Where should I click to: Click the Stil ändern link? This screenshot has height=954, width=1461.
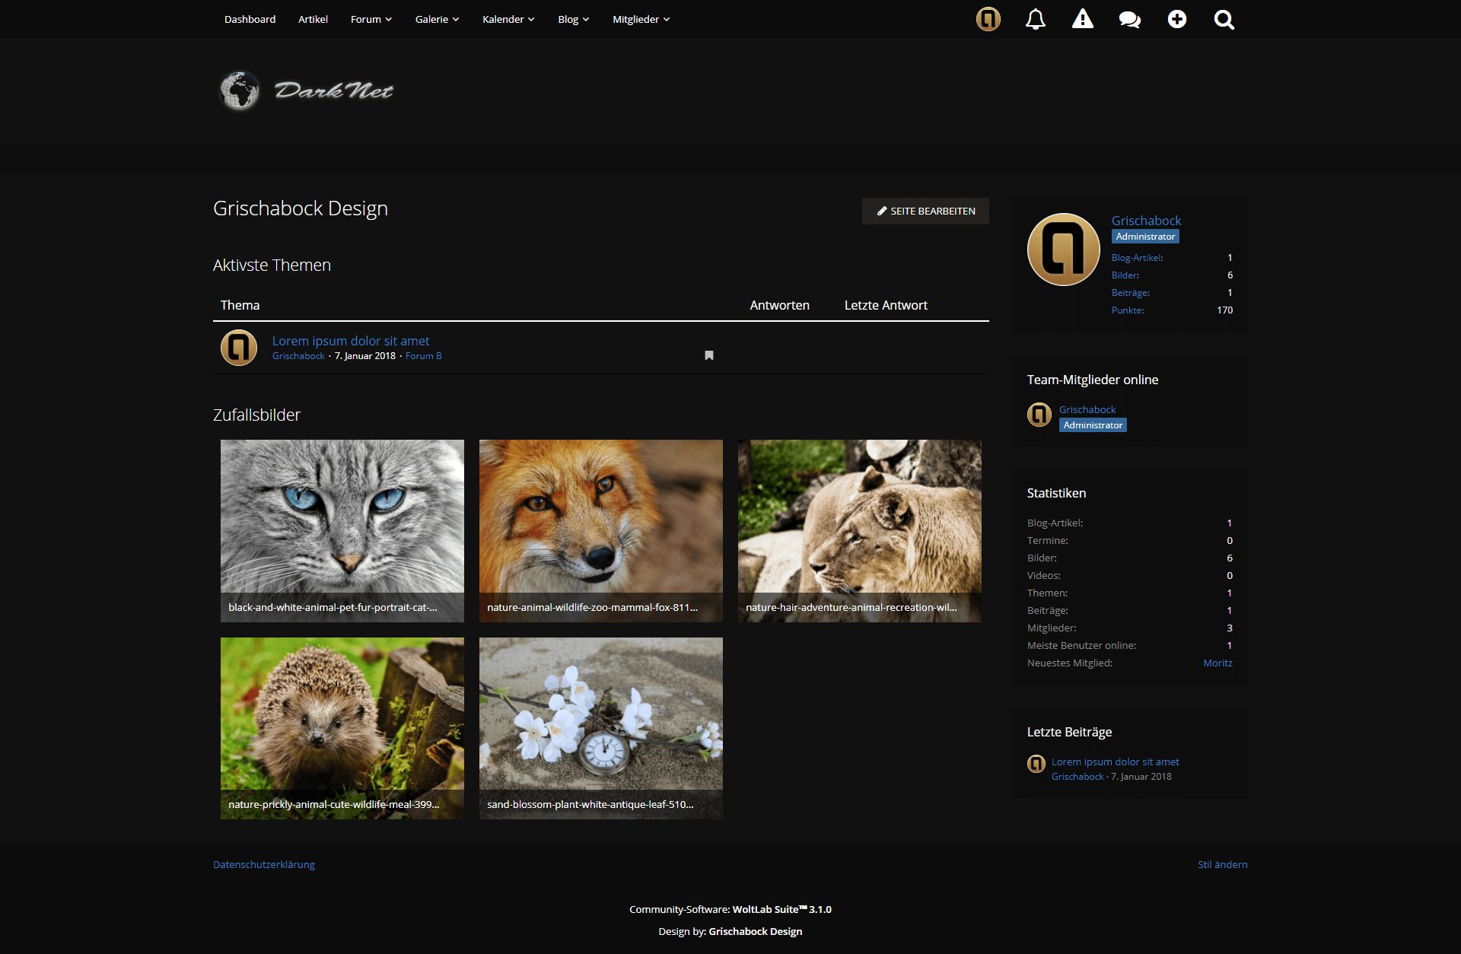click(x=1222, y=864)
